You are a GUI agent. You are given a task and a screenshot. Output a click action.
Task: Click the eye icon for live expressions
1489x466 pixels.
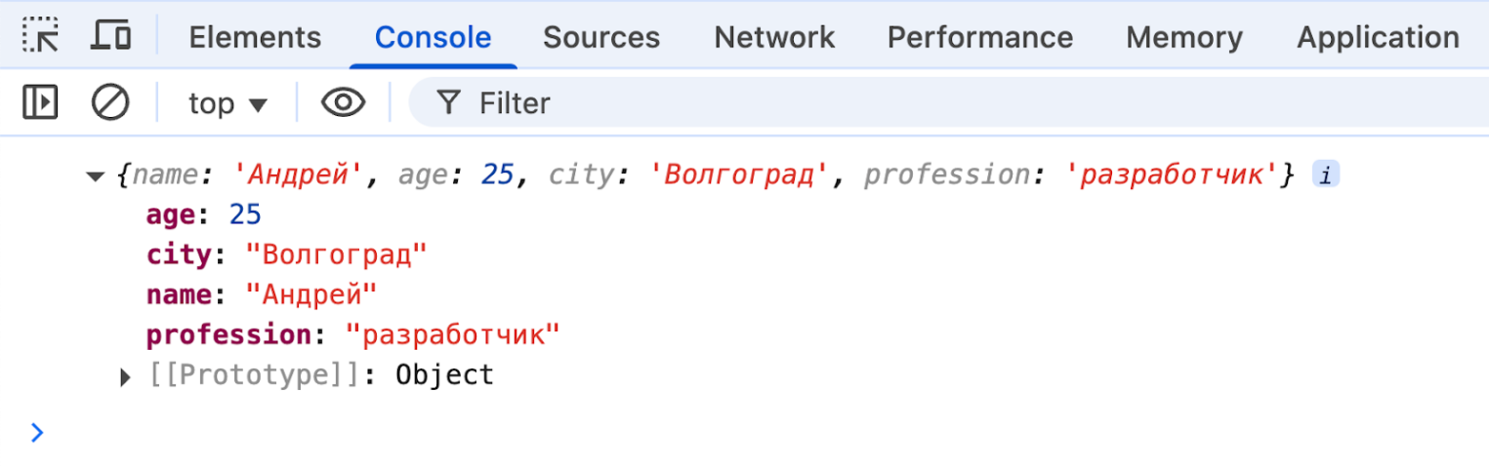pos(343,102)
